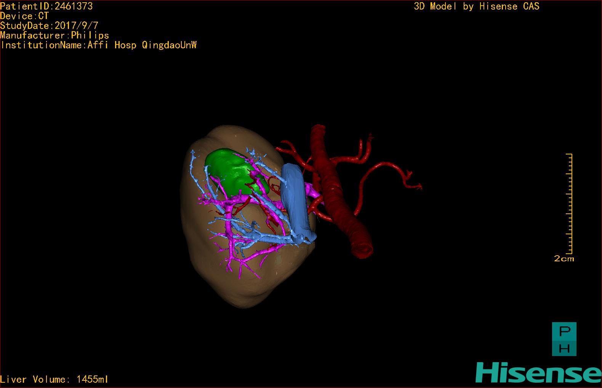Click the tan liver surface at the bottom

pyautogui.click(x=244, y=289)
